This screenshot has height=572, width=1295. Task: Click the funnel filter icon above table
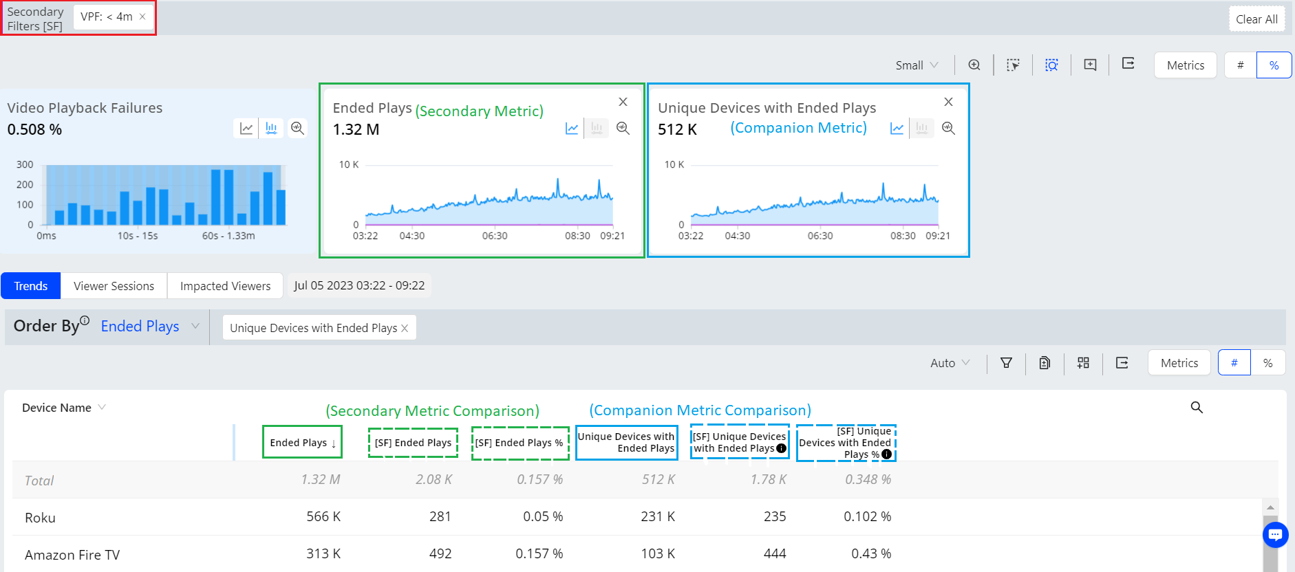point(1006,363)
